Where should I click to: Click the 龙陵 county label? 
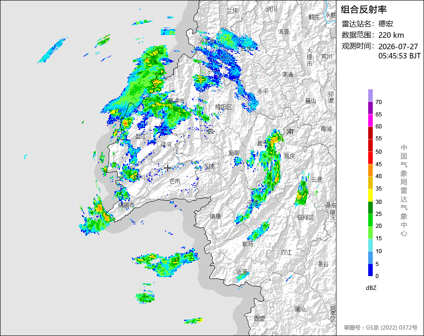coord(209,166)
